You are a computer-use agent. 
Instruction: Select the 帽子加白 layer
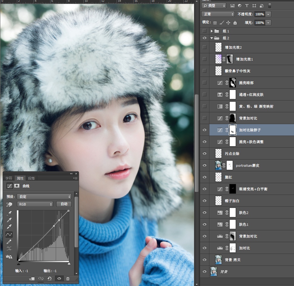pos(252,201)
